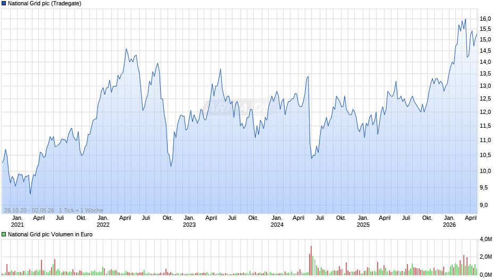The image size is (500, 280).
Task: Click the 14,5 price axis label
Action: (485, 51)
